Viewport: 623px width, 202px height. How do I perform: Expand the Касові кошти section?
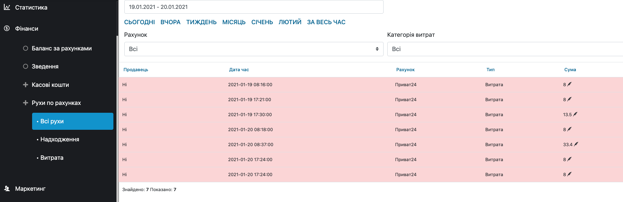coord(25,85)
